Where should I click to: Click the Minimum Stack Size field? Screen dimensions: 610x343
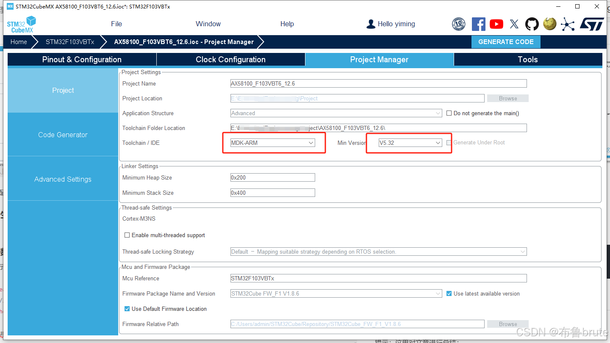click(x=273, y=193)
